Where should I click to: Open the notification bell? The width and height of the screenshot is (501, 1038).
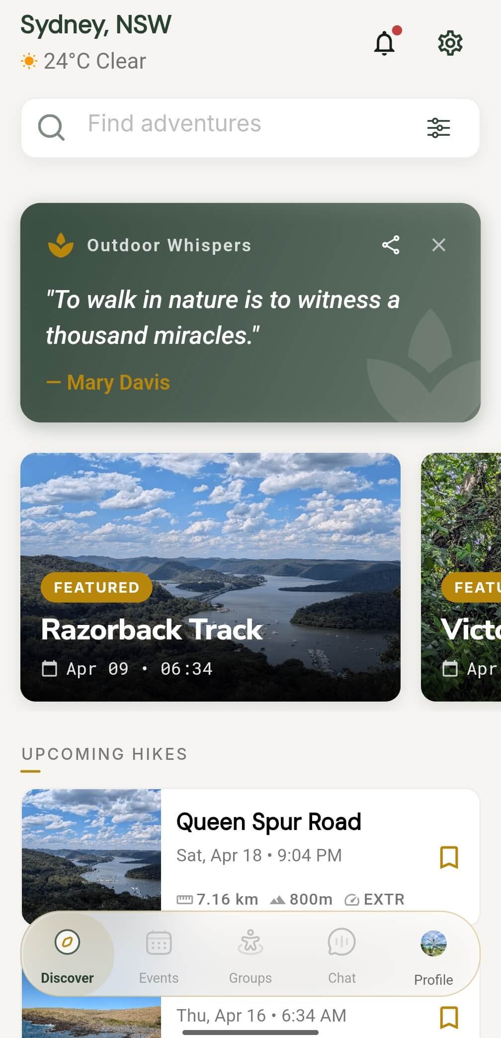(384, 43)
